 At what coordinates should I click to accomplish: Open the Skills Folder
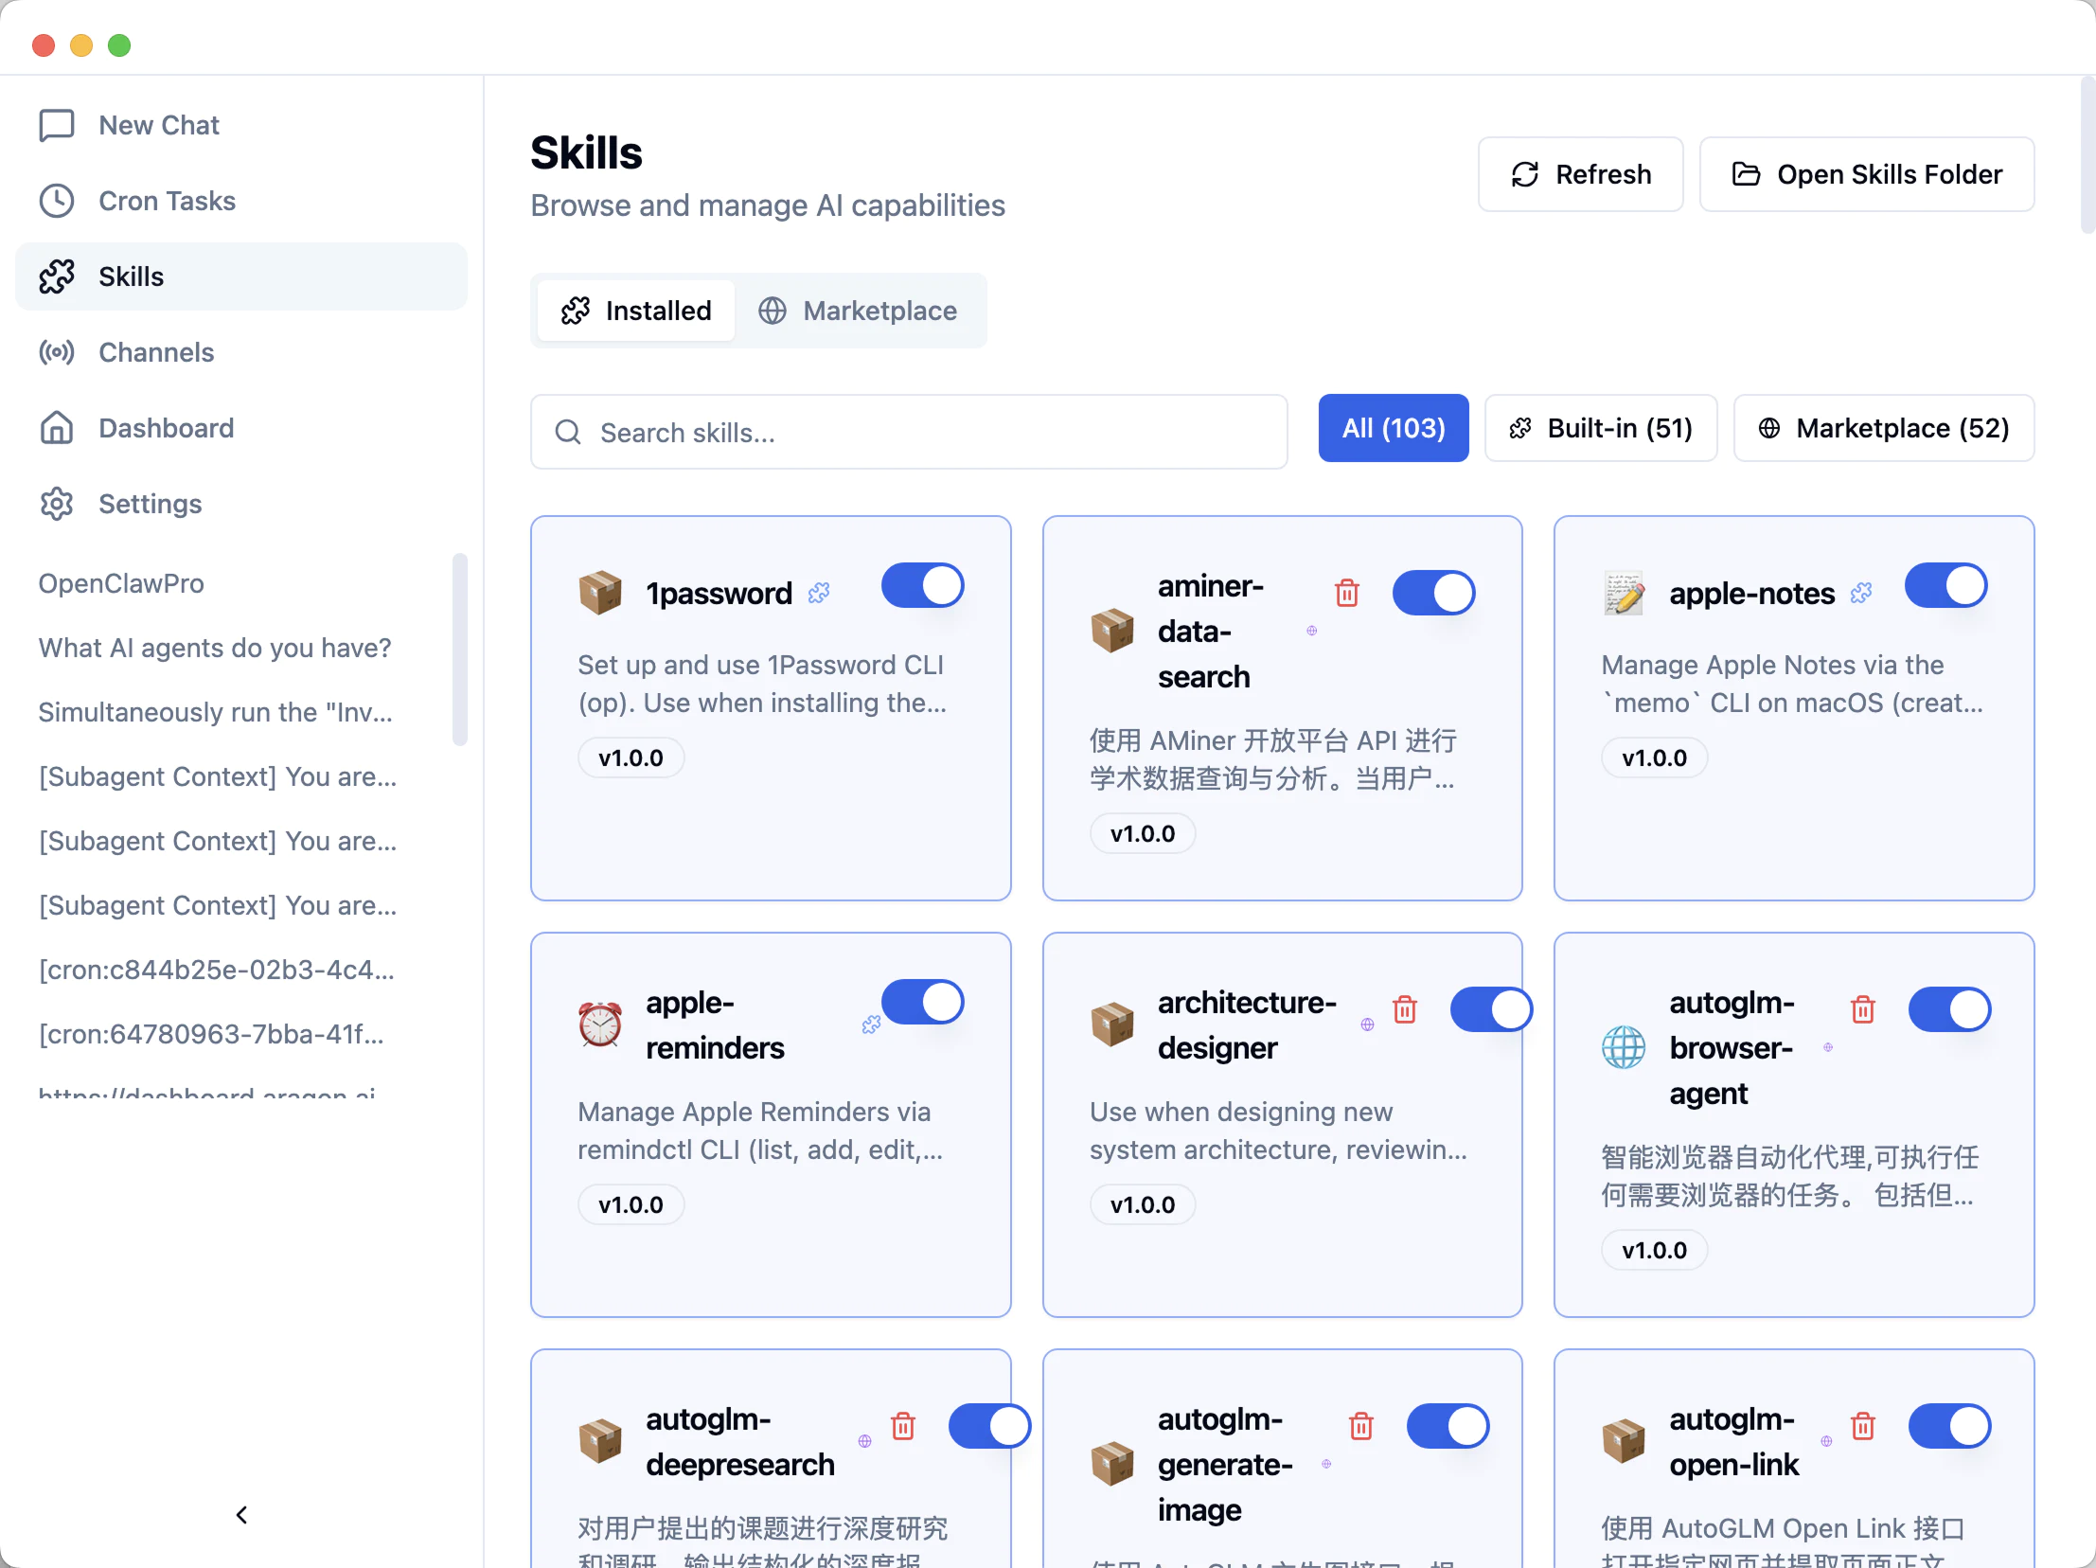1866,174
